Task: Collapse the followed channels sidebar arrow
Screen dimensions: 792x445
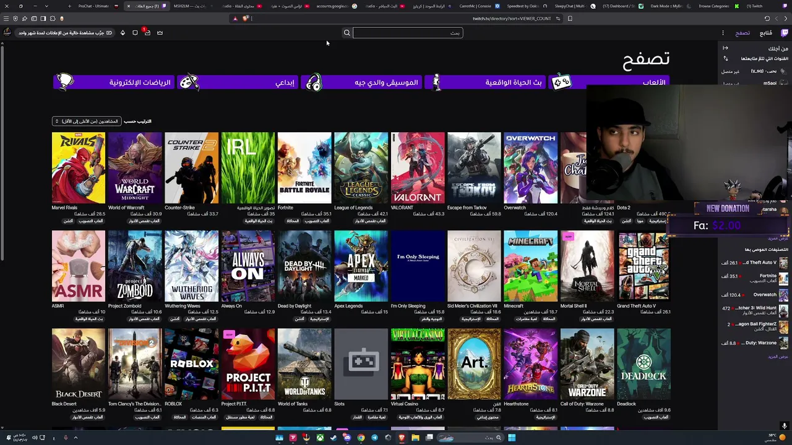Action: pos(725,48)
